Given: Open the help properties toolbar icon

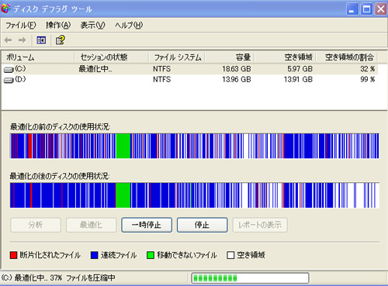Looking at the screenshot, I should click(61, 40).
